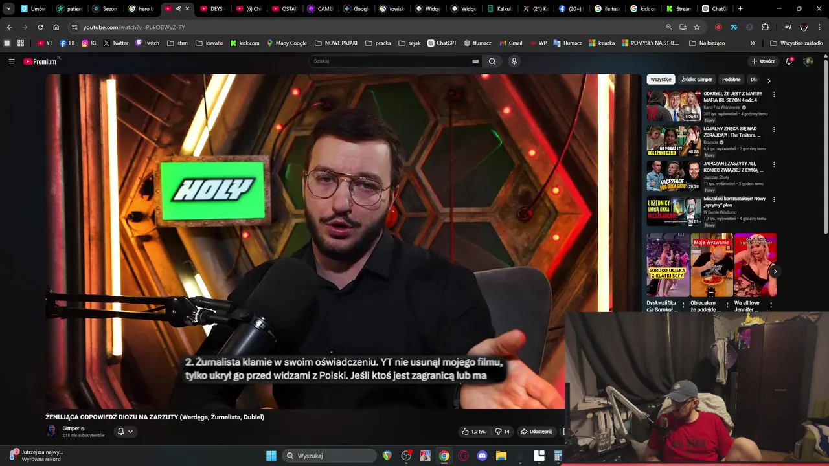Open File Explorer from the taskbar
The height and width of the screenshot is (466, 829).
coord(501,456)
